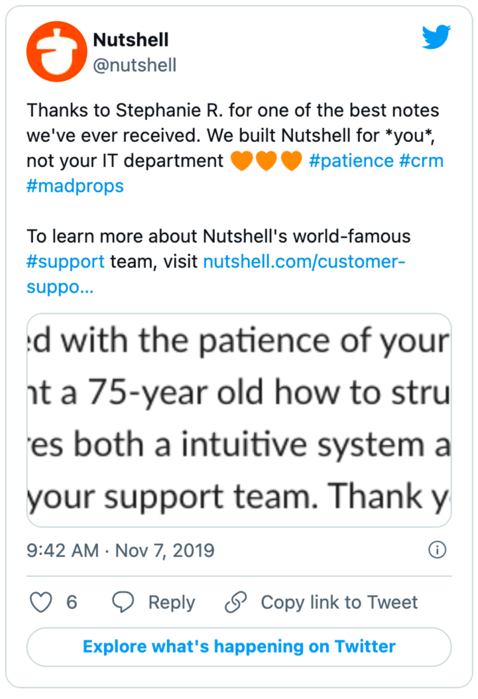This screenshot has height=699, width=478.
Task: Open the #patience hashtag
Action: pos(351,161)
